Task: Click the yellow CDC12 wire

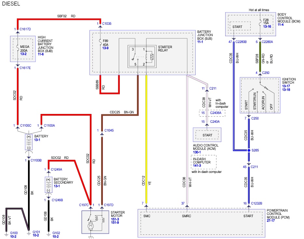Action: 146,140
